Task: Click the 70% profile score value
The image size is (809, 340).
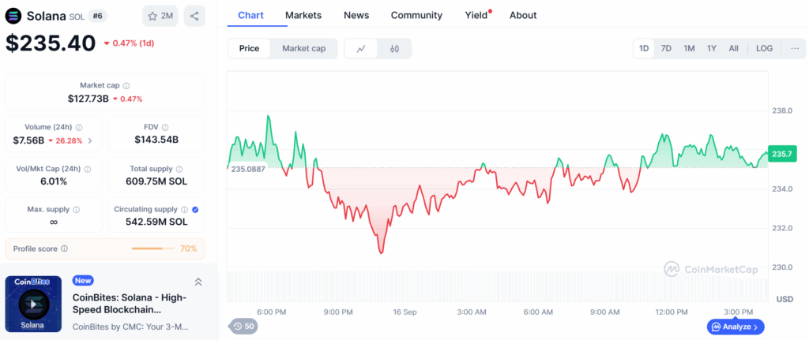Action: 188,248
